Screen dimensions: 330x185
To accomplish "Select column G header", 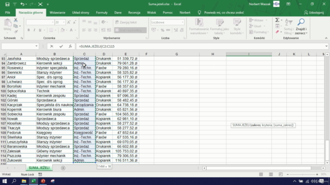I will point(176,54).
